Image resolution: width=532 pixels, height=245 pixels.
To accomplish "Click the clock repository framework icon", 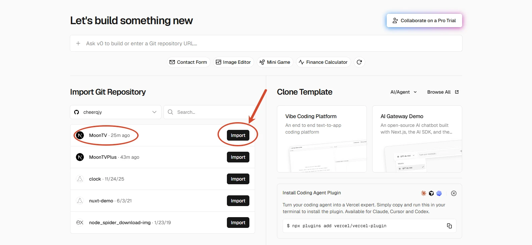I will [80, 179].
